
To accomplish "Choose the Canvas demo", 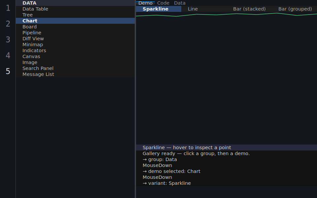I will pyautogui.click(x=75, y=56).
